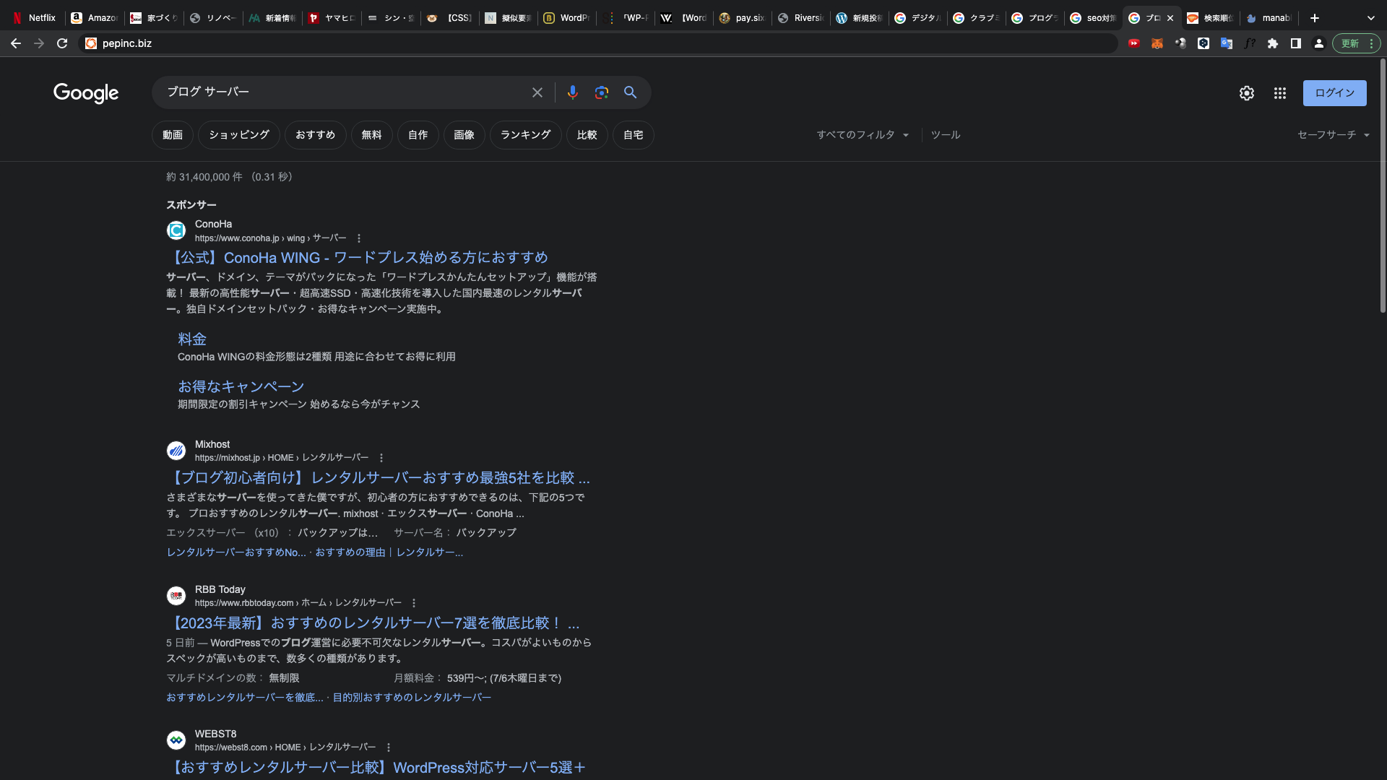Click the red video speed extension icon
The height and width of the screenshot is (780, 1387).
[x=1134, y=43]
